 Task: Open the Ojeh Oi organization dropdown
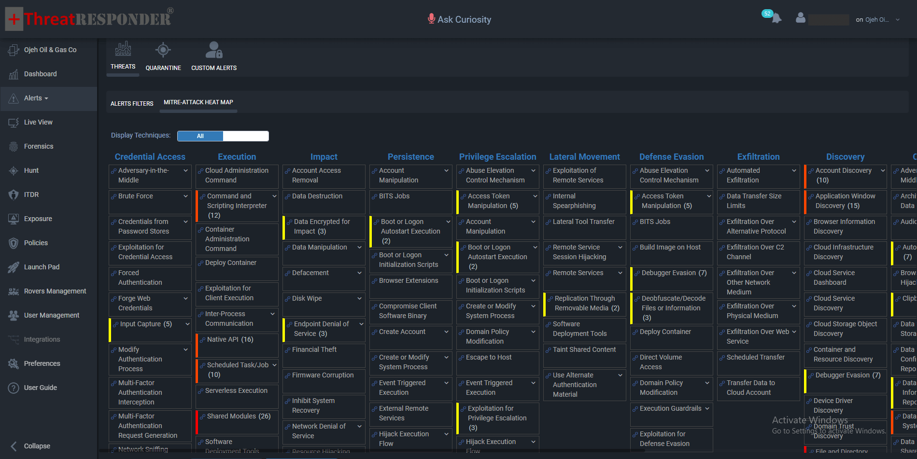(x=878, y=19)
